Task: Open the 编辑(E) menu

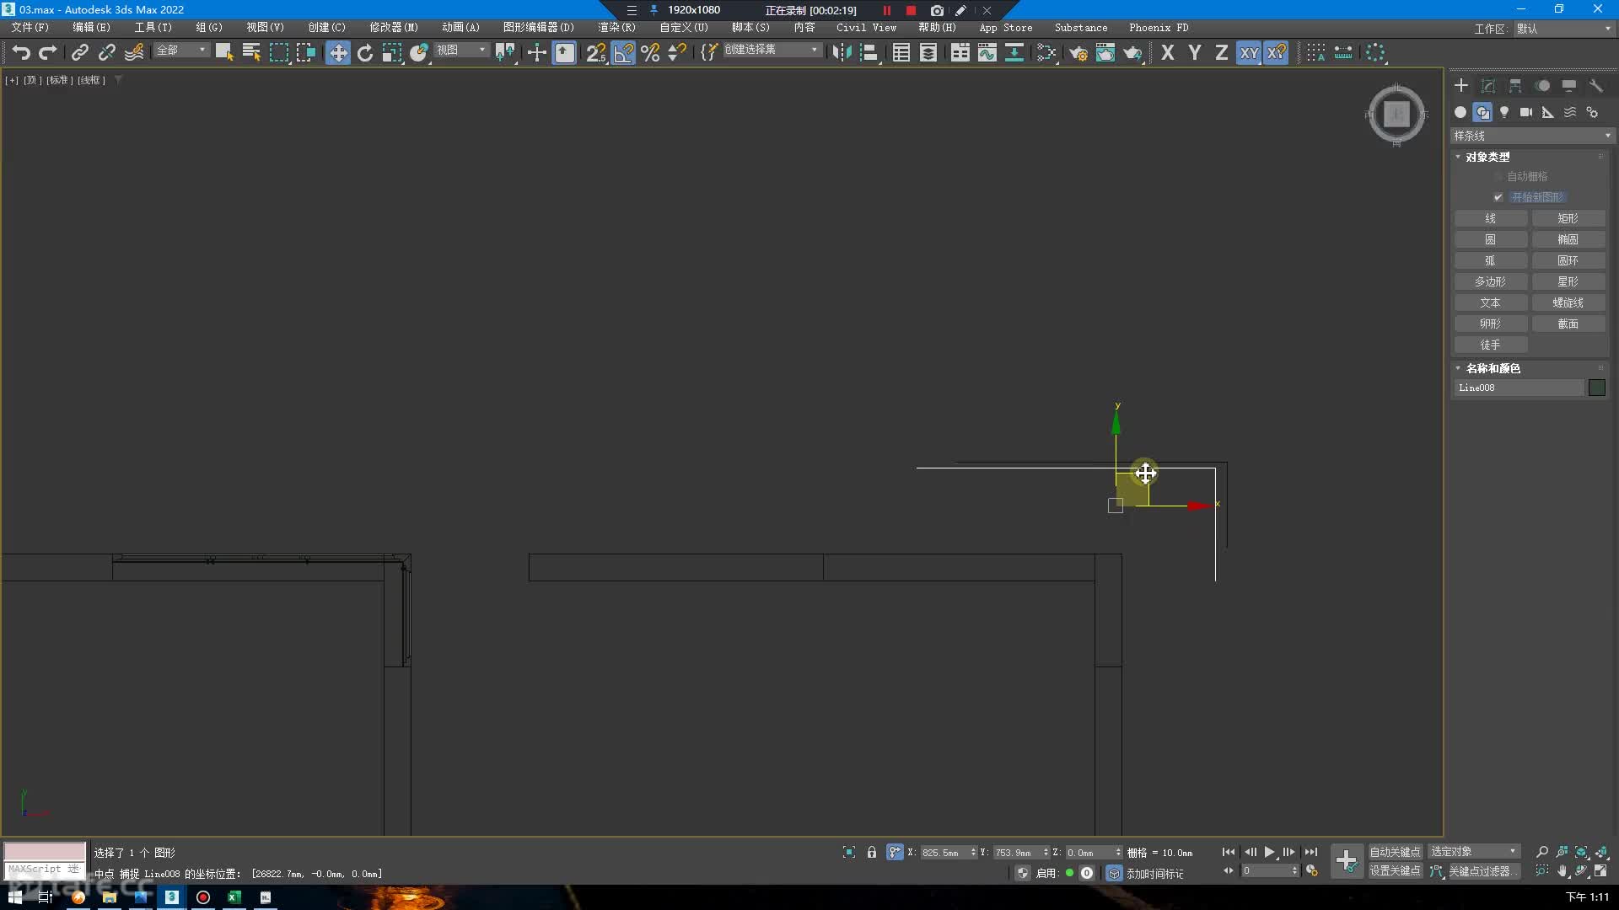Action: (x=91, y=28)
